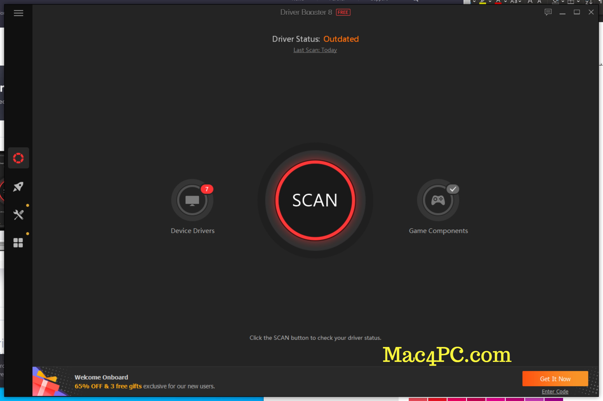
Task: Open the hamburger main menu
Action: tap(19, 13)
